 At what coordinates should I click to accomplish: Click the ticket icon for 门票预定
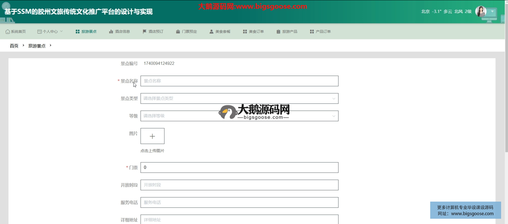tap(178, 32)
